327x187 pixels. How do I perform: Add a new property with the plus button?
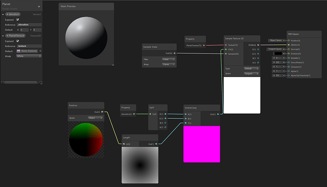[x=39, y=7]
